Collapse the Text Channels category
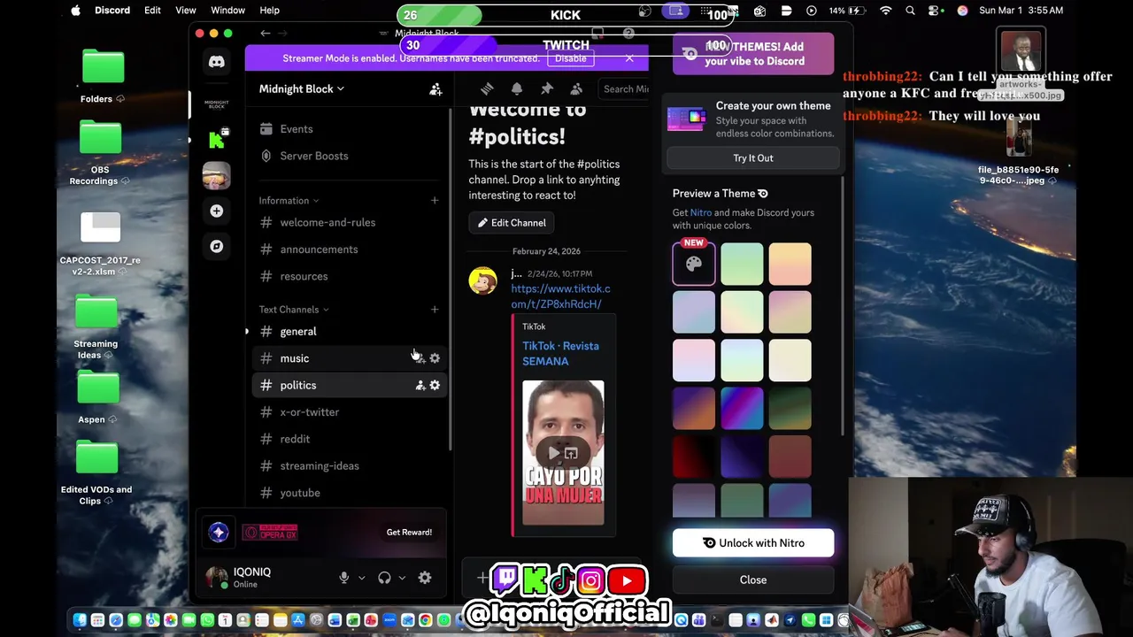The height and width of the screenshot is (637, 1133). pyautogui.click(x=294, y=310)
